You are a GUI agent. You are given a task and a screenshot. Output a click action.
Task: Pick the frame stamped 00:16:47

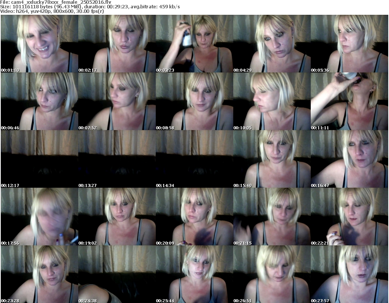349,159
